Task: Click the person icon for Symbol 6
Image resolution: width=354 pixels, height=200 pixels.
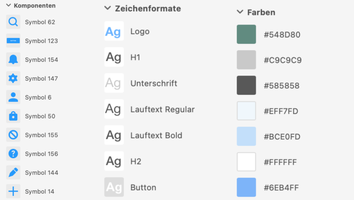Action: click(x=13, y=97)
